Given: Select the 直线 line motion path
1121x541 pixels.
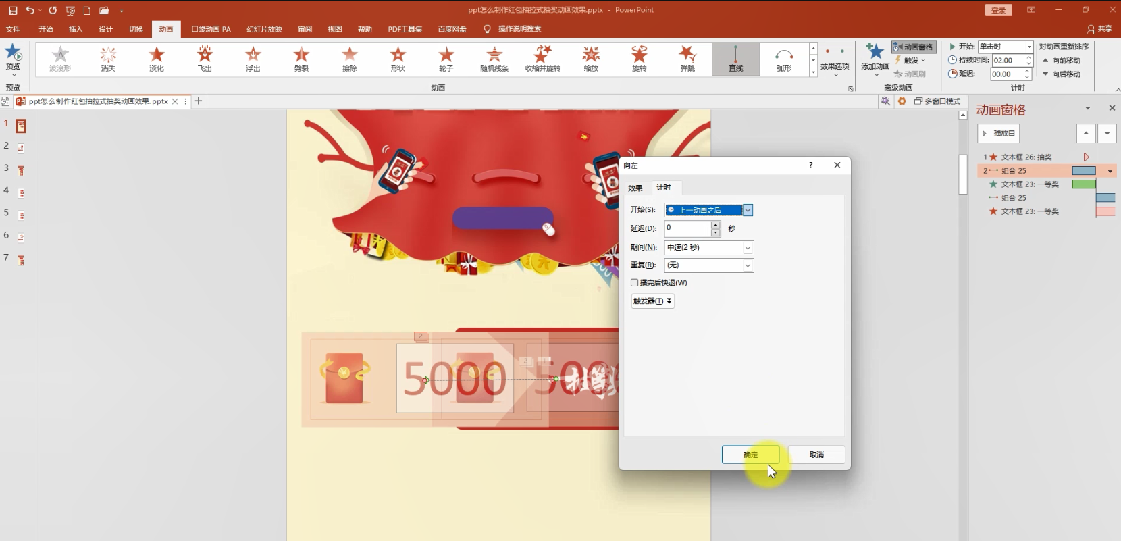Looking at the screenshot, I should tap(736, 59).
